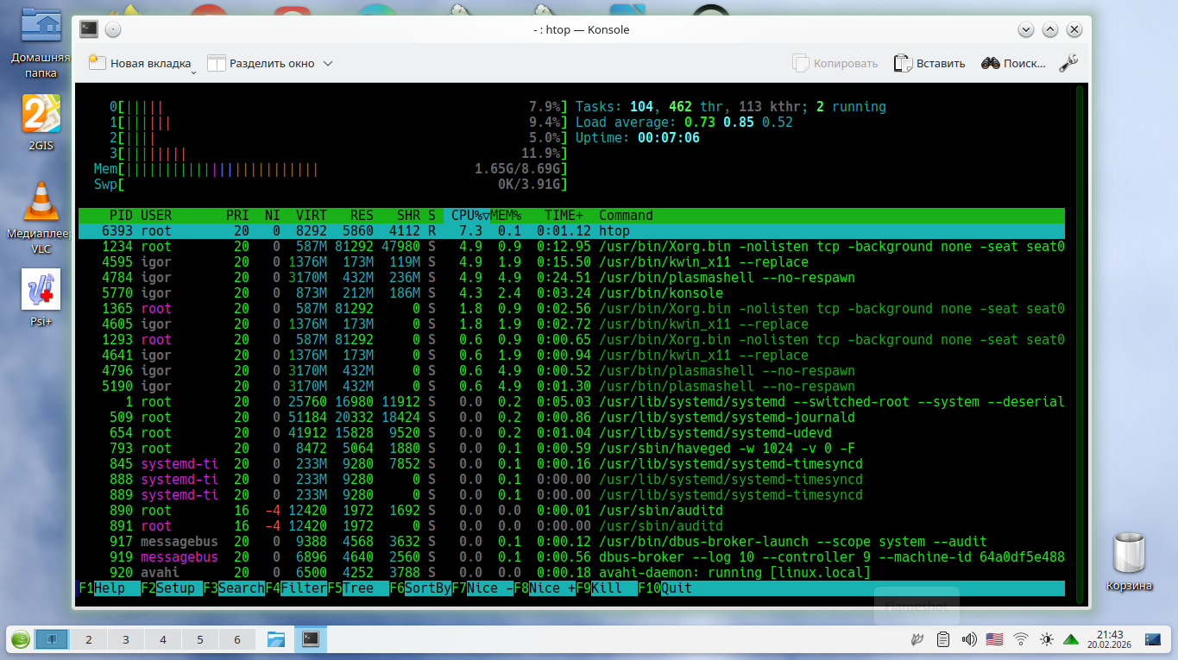The image size is (1178, 660).
Task: Switch to virtual desktop 3 in pager
Action: 126,639
